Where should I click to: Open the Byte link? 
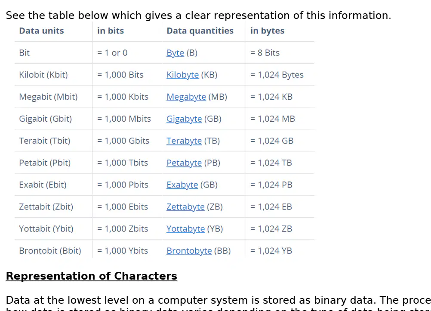(175, 53)
